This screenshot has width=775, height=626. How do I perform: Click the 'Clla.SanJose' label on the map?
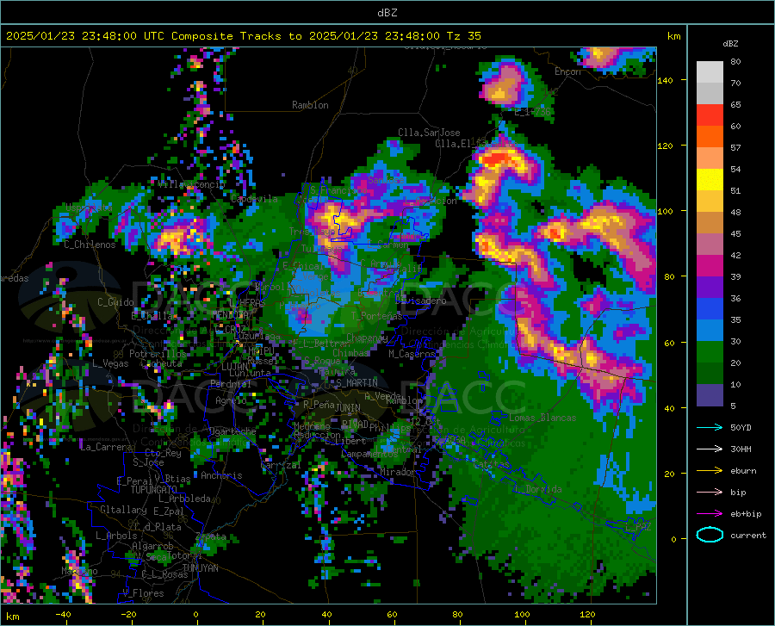point(429,133)
